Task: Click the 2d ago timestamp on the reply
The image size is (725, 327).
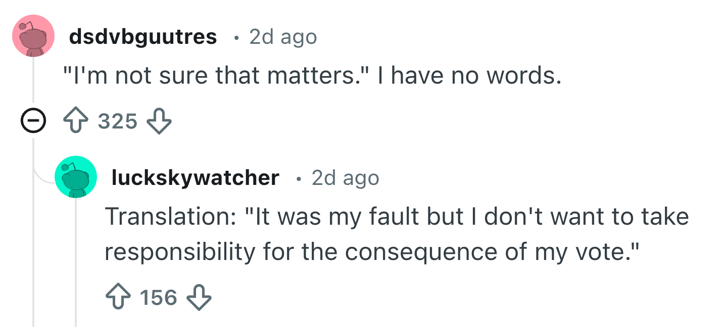Action: coord(345,177)
